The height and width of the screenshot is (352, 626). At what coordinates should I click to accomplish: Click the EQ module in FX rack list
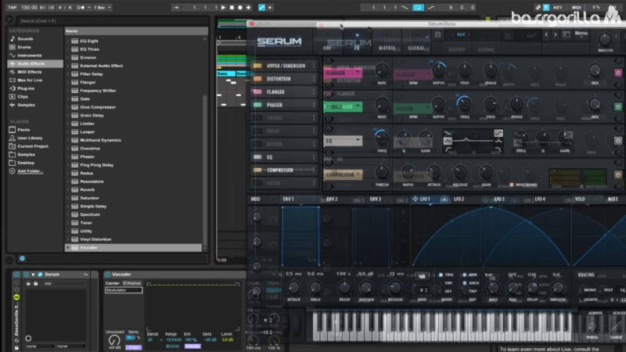click(283, 157)
